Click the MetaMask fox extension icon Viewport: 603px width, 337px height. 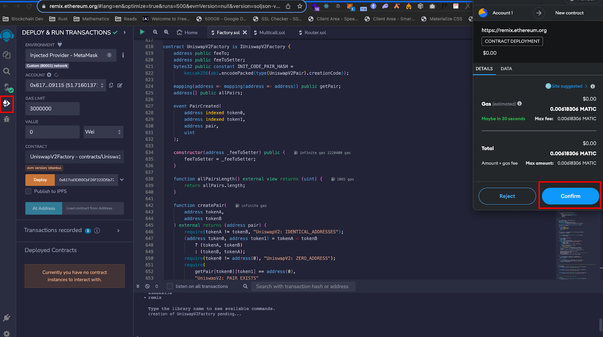pos(350,6)
